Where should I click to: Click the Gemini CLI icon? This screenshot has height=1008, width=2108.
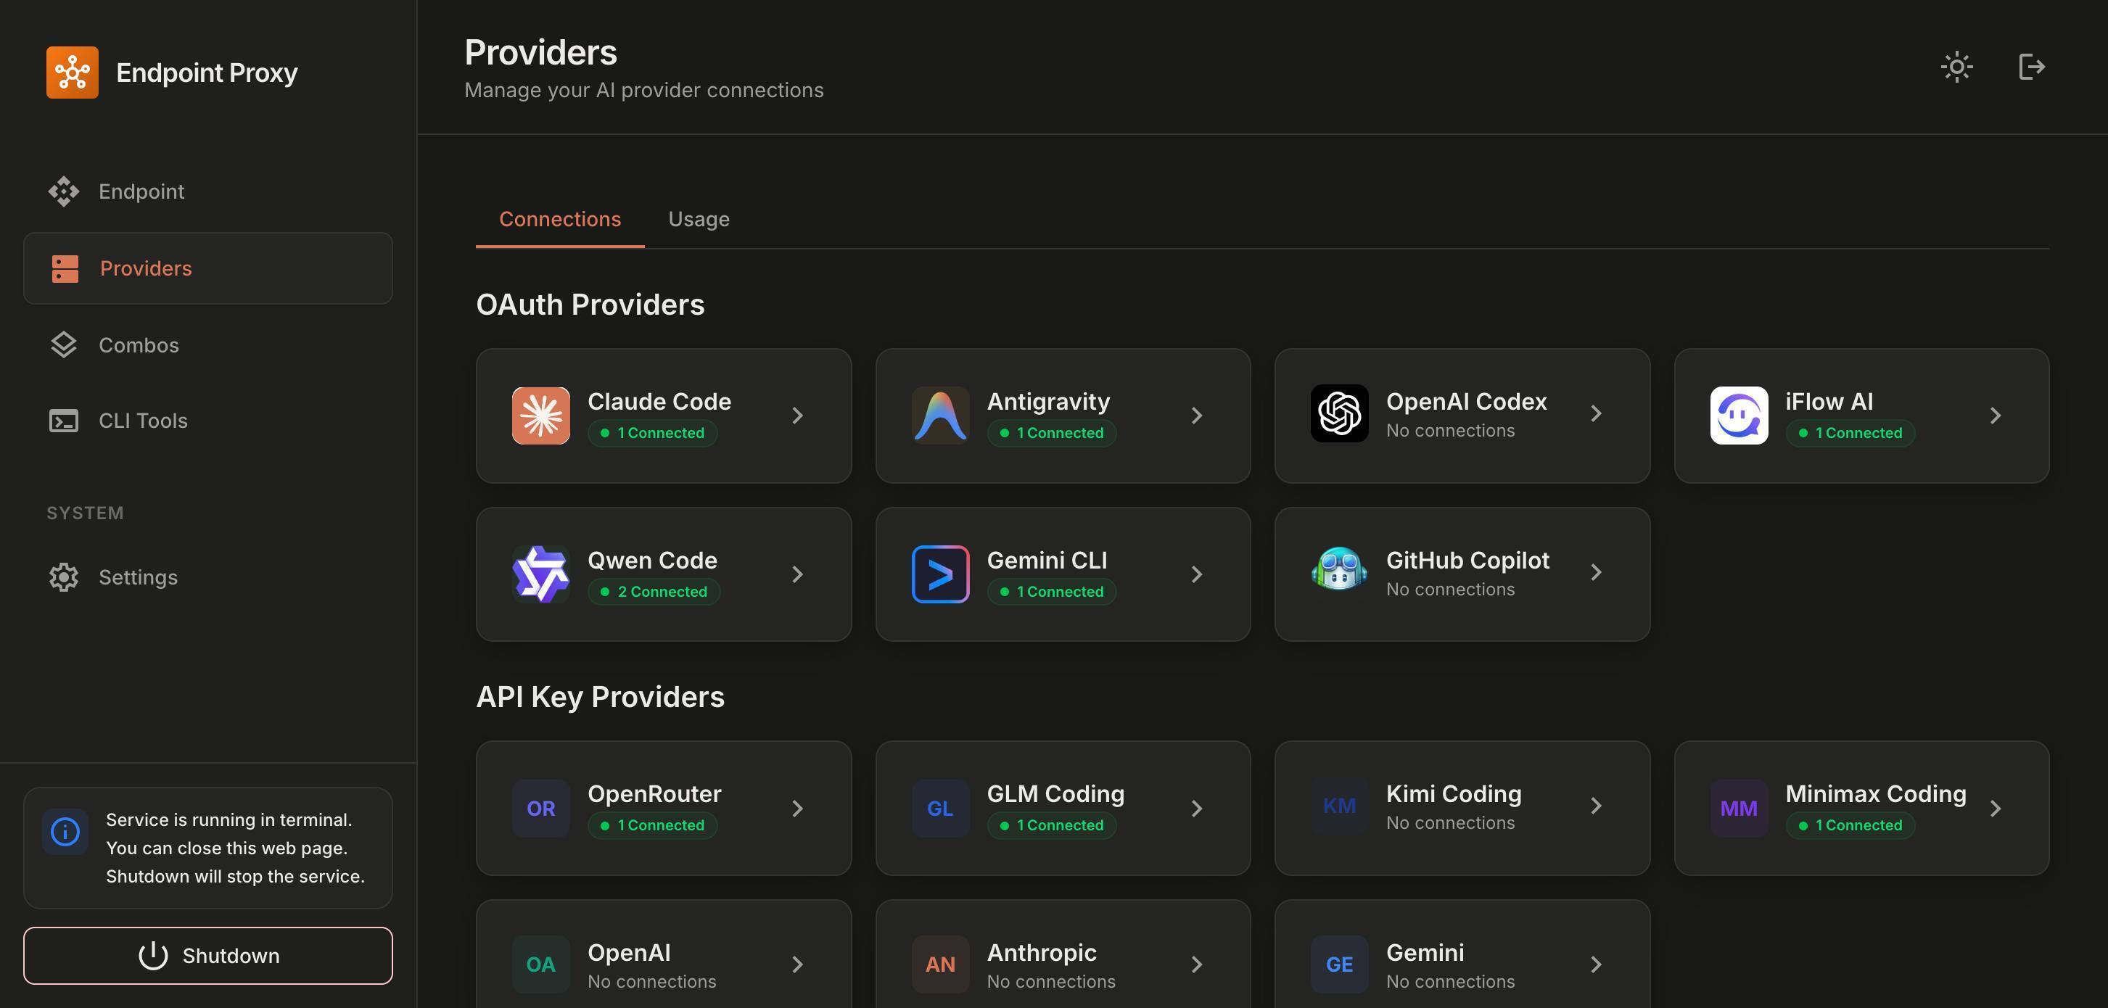(x=940, y=574)
